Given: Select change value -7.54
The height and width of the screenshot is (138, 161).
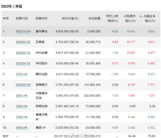Looking at the screenshot, I should (x=114, y=95).
